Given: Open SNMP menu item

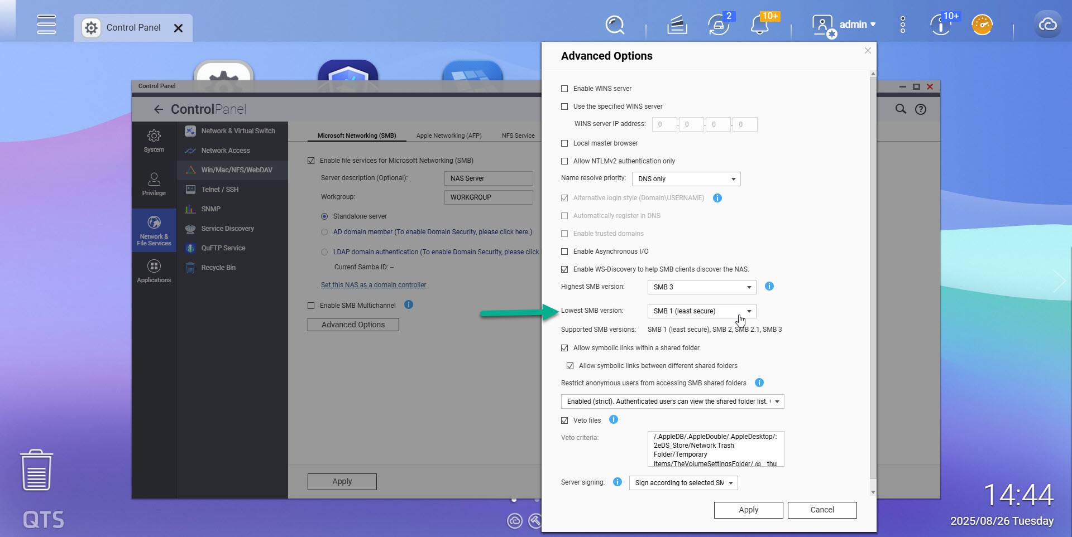Looking at the screenshot, I should point(233,209).
